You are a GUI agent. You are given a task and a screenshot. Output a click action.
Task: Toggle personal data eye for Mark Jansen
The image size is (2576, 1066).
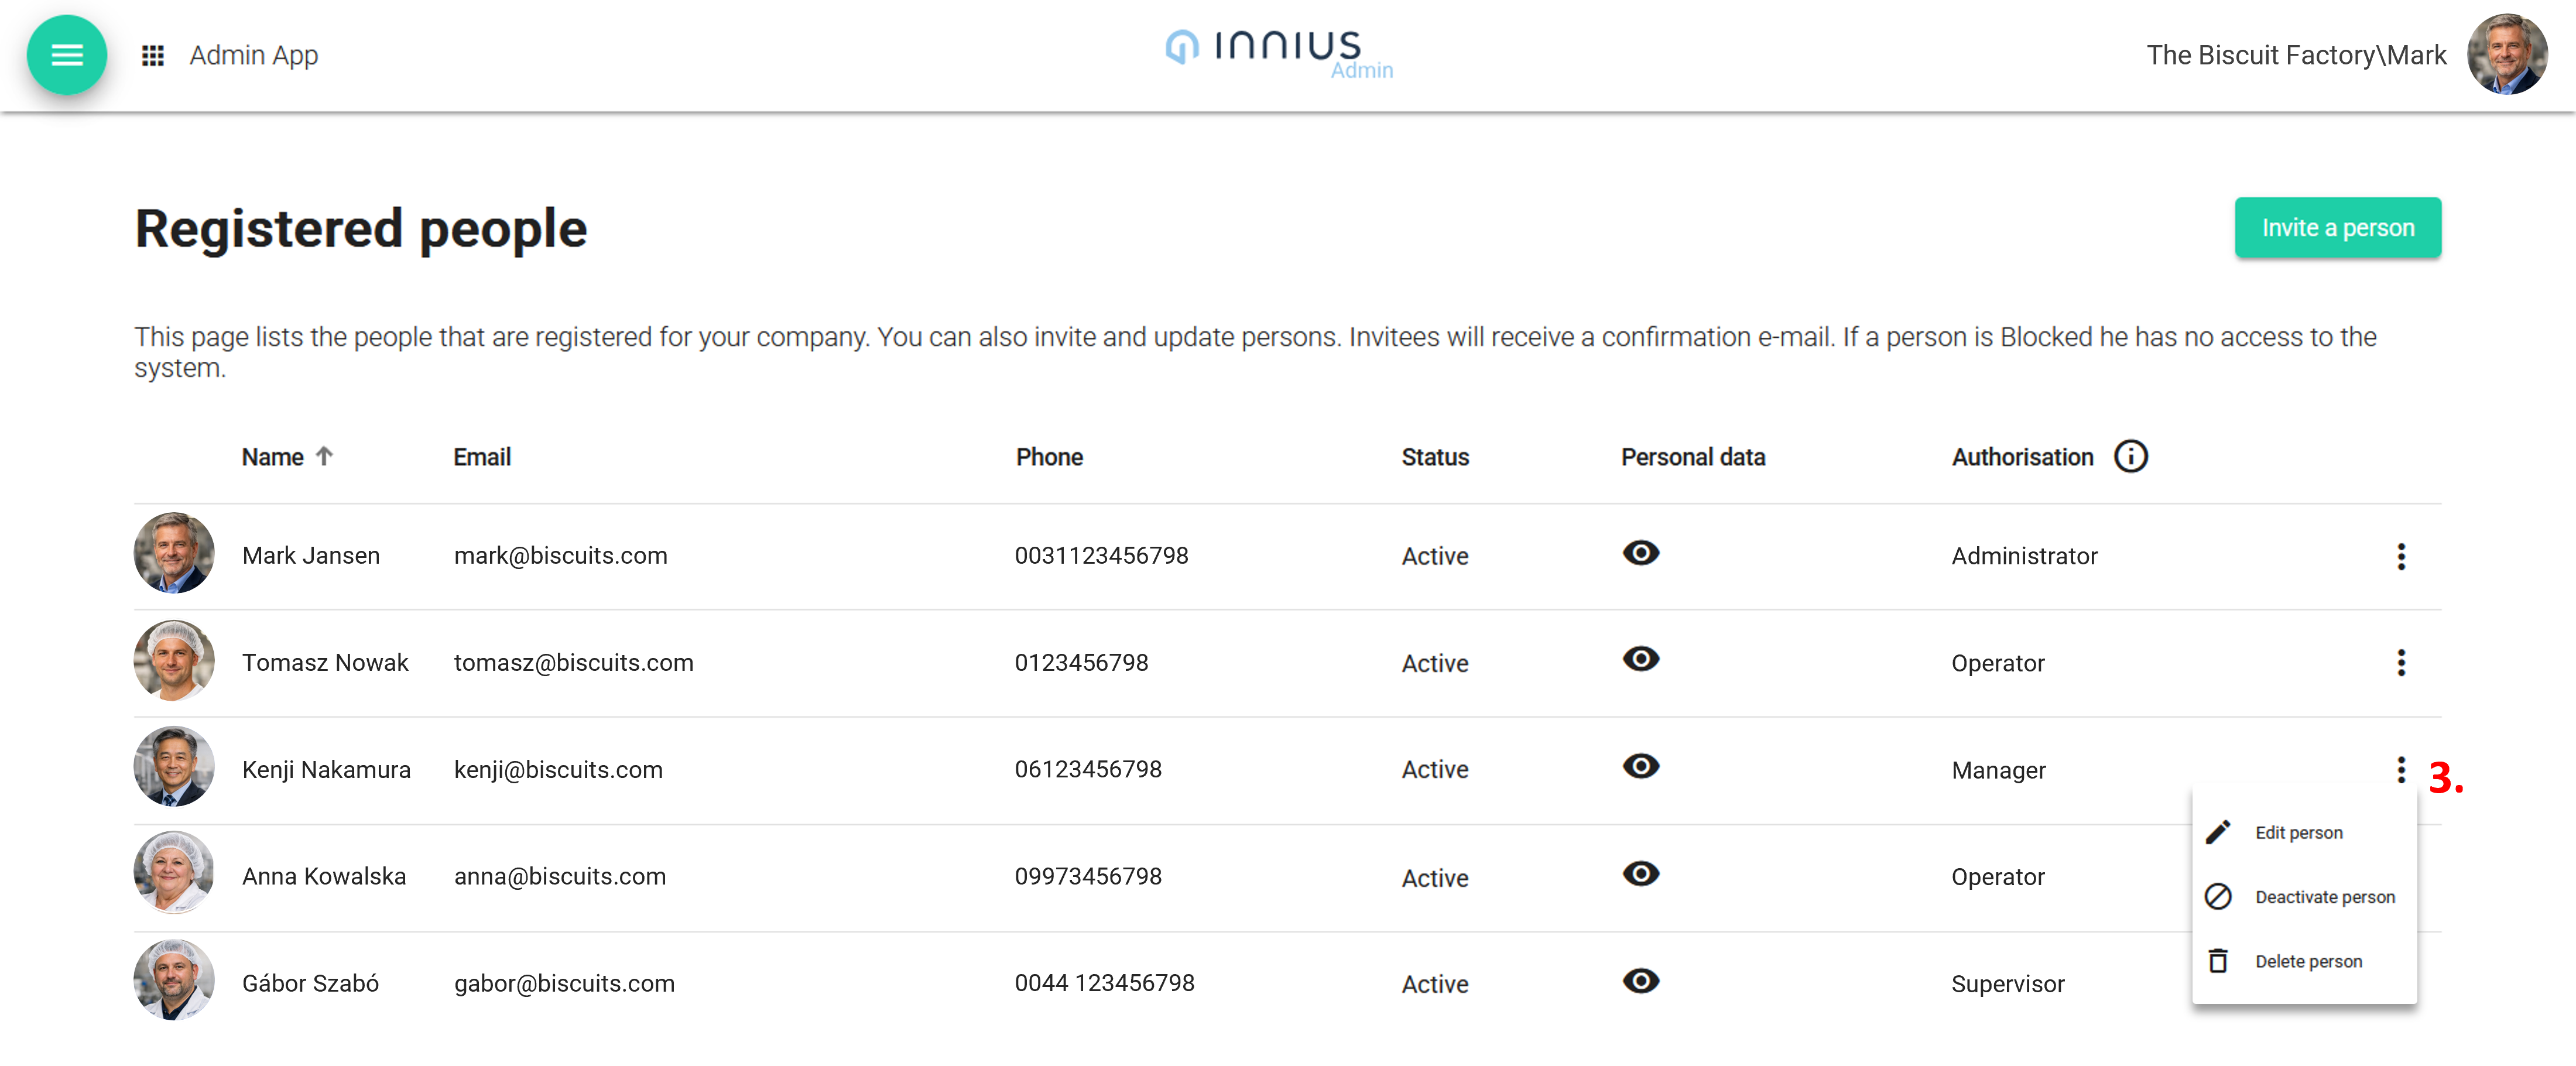coord(1640,553)
